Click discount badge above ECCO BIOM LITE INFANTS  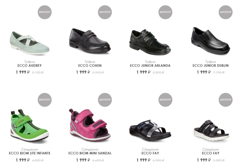click(45, 100)
